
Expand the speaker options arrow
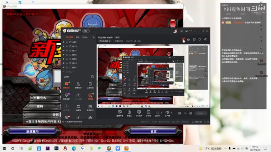tap(171, 113)
